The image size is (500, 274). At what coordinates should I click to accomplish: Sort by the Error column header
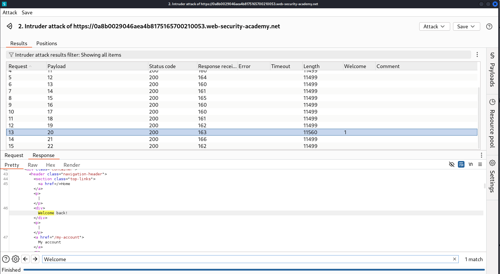[x=254, y=66]
